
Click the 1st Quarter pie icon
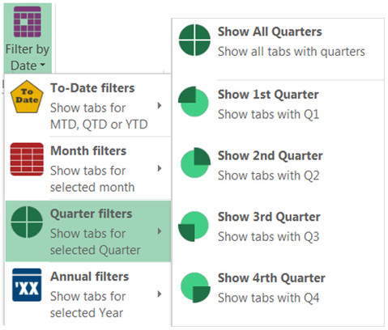coord(194,101)
